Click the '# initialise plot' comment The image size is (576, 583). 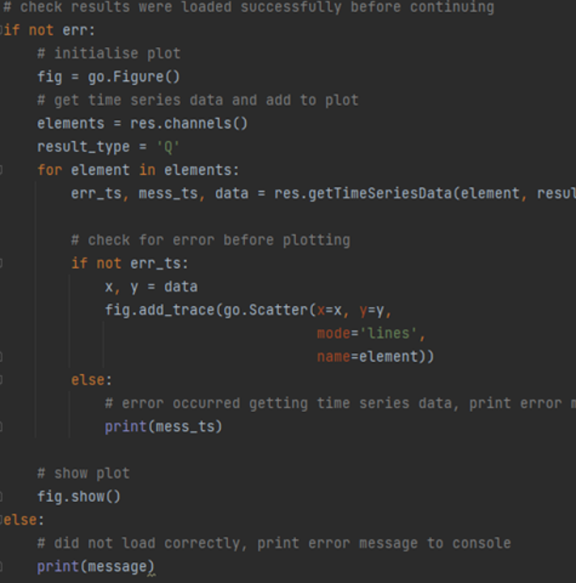coord(108,53)
